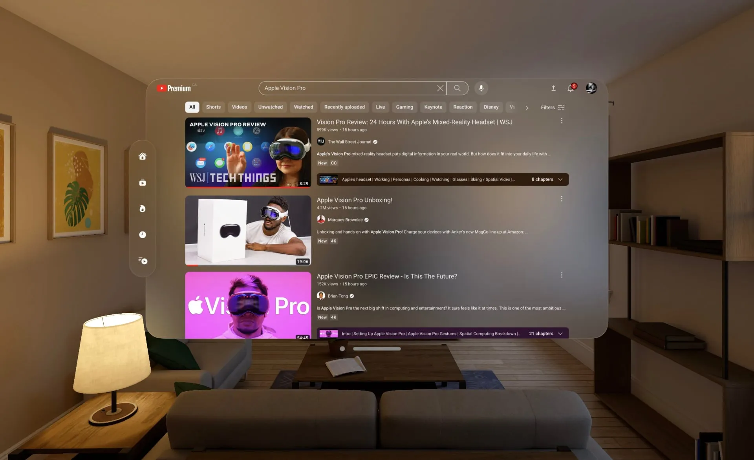
Task: Click the three-dot menu on MKBHD video
Action: click(562, 199)
